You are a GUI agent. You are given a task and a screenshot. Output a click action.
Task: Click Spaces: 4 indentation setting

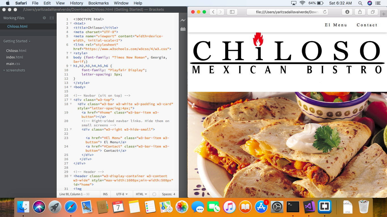(x=168, y=194)
